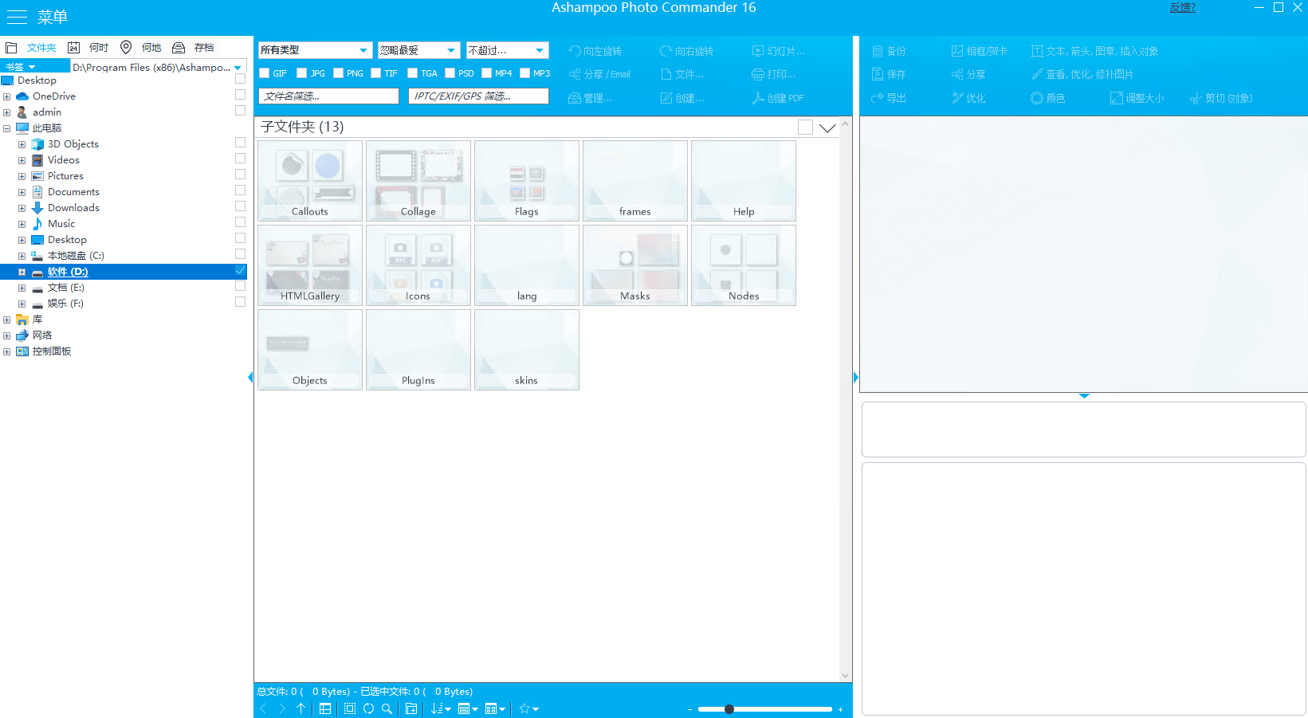Image resolution: width=1308 pixels, height=718 pixels.
Task: Open the 相框/贺卡 frames and cards tool
Action: (x=980, y=51)
